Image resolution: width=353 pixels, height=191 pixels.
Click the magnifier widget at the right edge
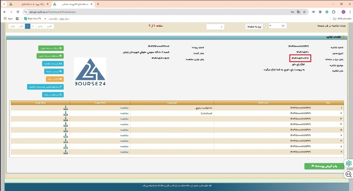[x=349, y=174]
